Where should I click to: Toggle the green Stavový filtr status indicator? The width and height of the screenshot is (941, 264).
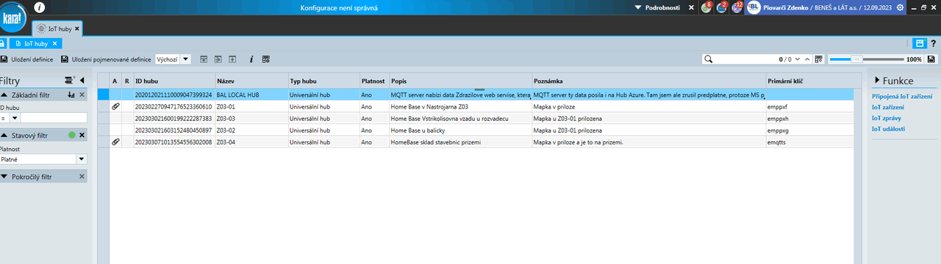point(72,135)
